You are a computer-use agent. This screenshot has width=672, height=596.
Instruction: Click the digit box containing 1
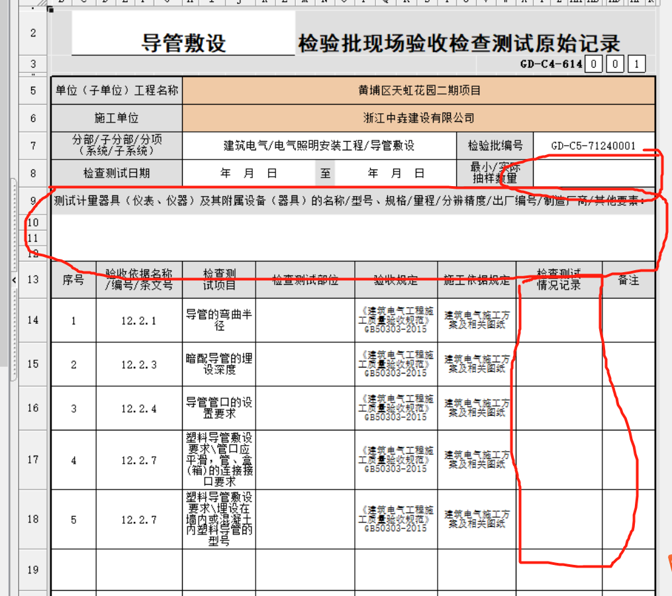coord(637,64)
